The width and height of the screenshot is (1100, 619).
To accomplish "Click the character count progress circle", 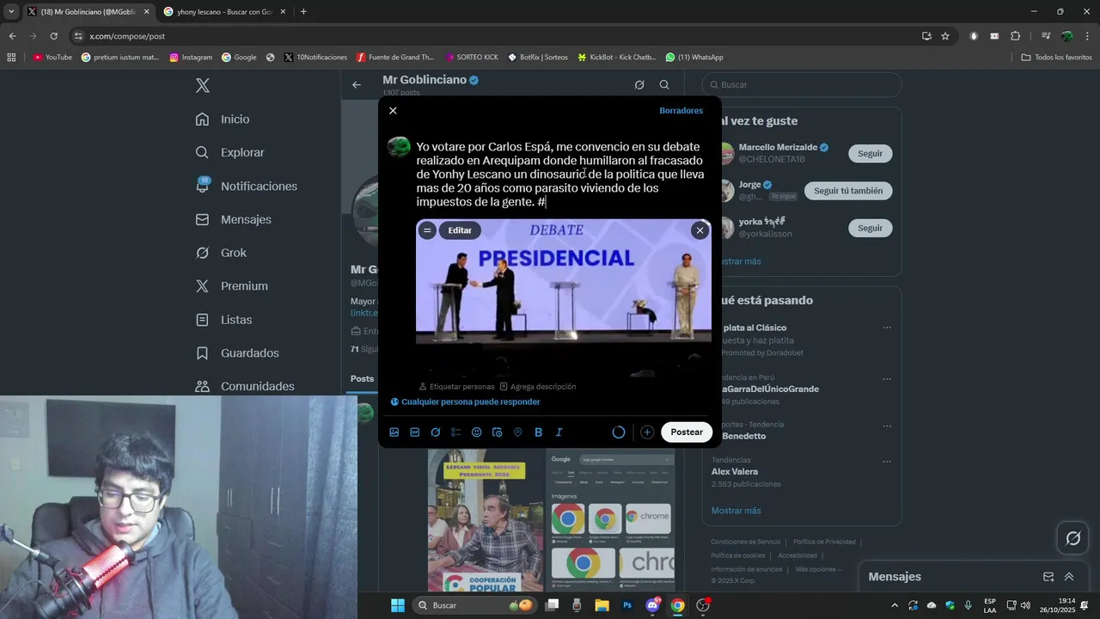I will point(619,432).
